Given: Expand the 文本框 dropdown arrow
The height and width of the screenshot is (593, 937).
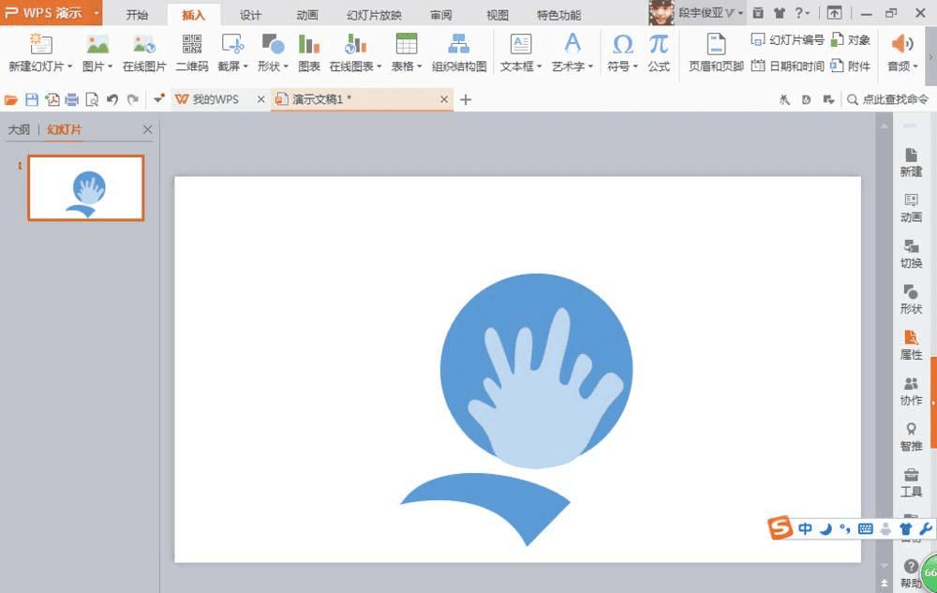Looking at the screenshot, I should click(540, 67).
